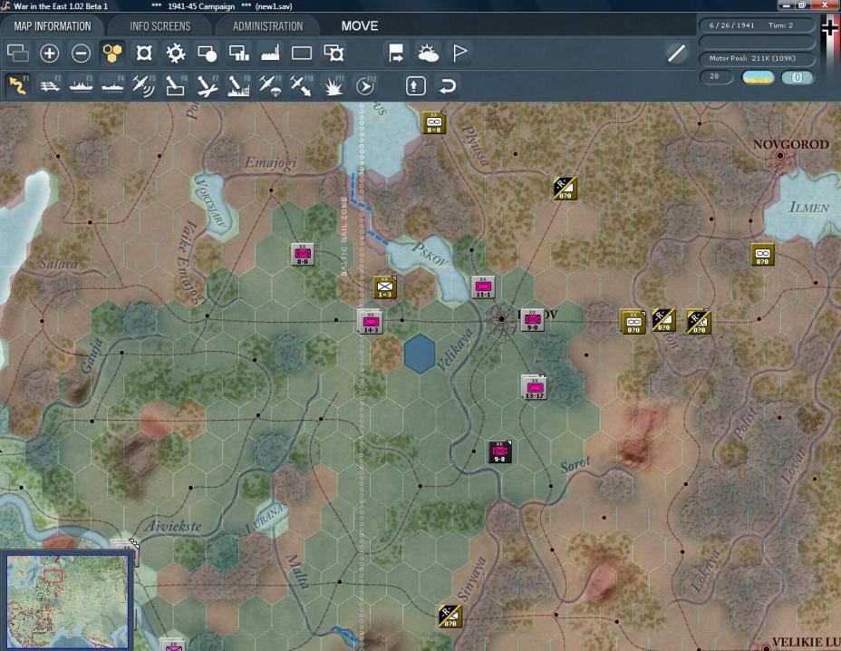Toggle the yellow hex grid button
The height and width of the screenshot is (651, 841).
click(x=112, y=53)
